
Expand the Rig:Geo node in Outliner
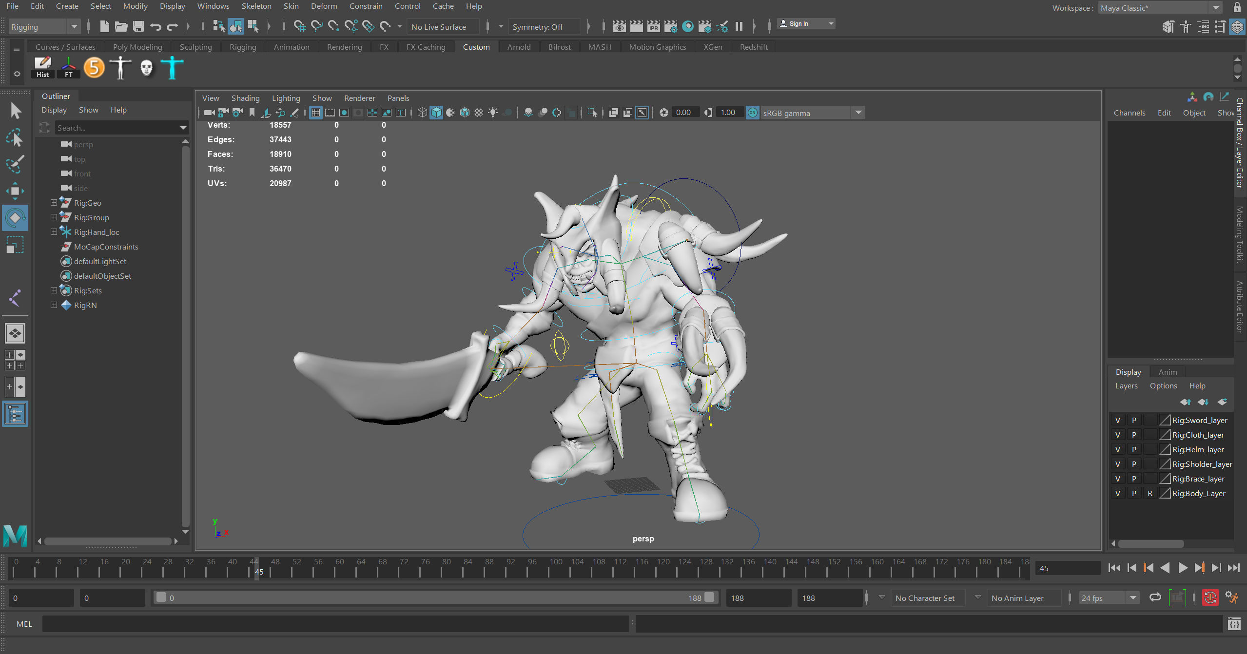[x=54, y=202]
